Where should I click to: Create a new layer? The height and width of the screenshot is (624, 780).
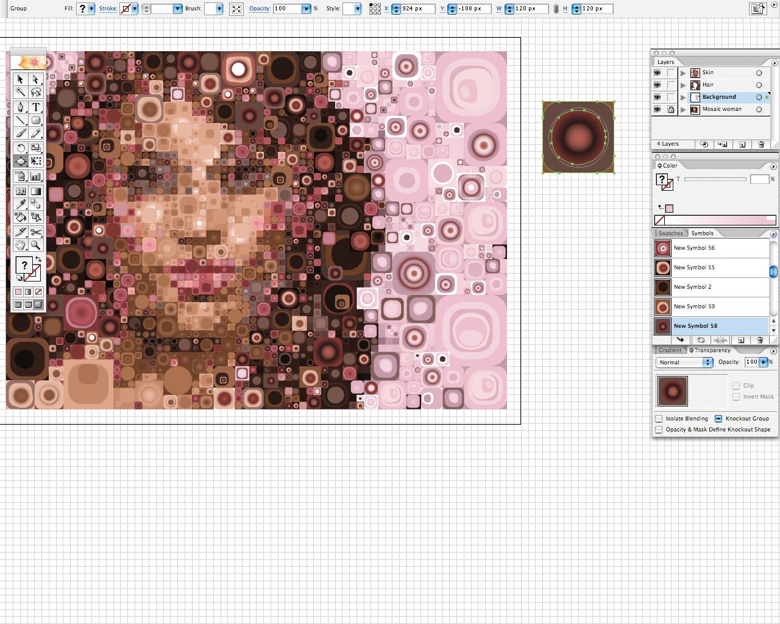tap(742, 144)
